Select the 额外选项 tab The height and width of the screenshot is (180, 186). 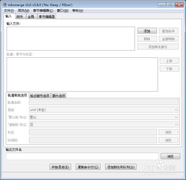click(58, 96)
